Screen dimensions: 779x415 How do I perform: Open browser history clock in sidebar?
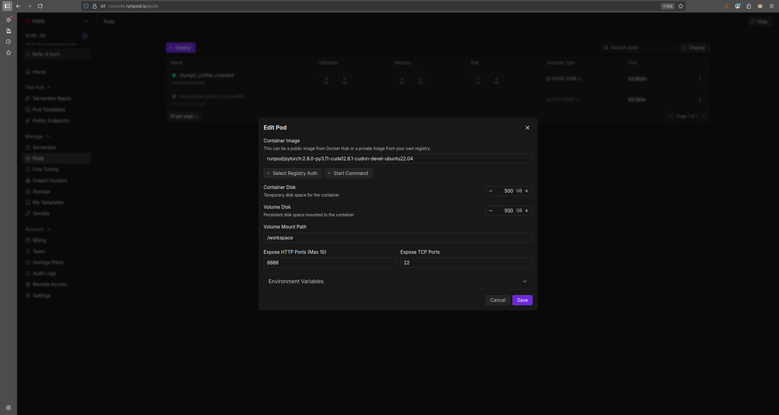[9, 42]
